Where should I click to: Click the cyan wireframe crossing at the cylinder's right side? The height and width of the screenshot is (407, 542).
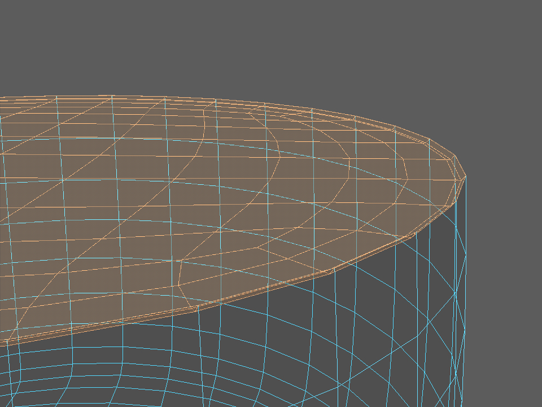[456, 293]
